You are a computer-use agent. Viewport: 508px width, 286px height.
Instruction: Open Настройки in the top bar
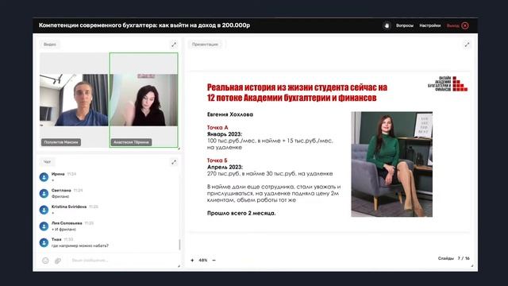tap(430, 25)
